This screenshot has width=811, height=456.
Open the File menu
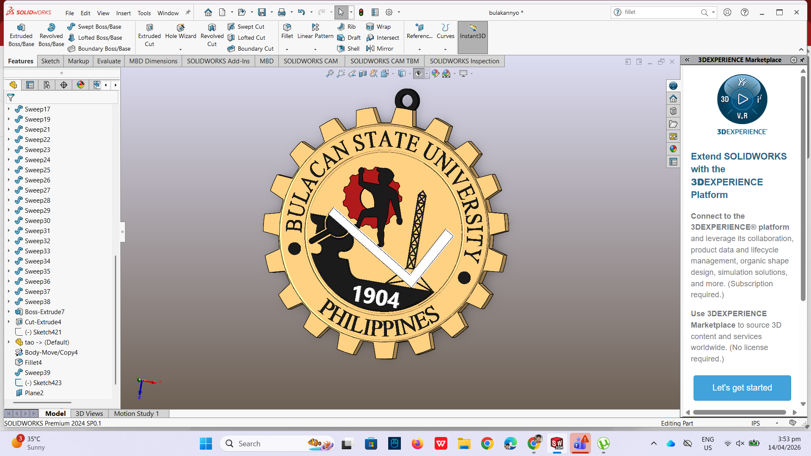[x=70, y=13]
